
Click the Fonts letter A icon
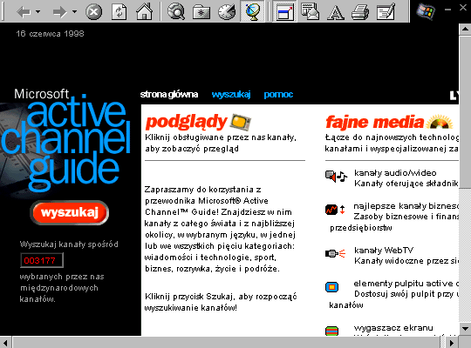point(336,12)
